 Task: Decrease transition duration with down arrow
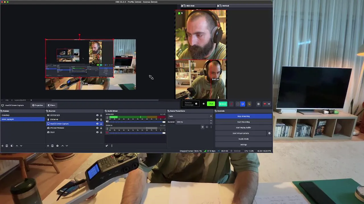click(x=211, y=123)
